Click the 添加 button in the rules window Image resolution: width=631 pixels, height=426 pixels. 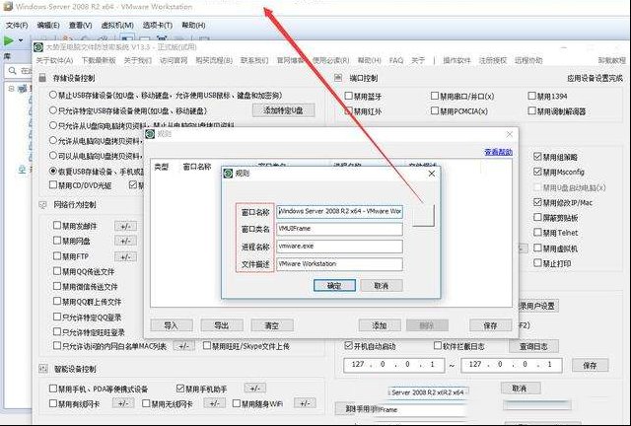tap(380, 325)
